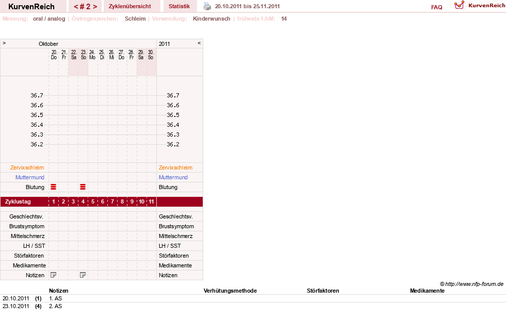Select cycle day 8 cell
Image resolution: width=506 pixels, height=321 pixels.
122,202
